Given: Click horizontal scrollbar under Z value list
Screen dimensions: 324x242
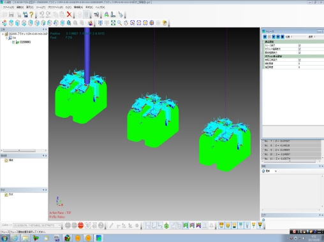Looking at the screenshot, I should [x=290, y=161].
